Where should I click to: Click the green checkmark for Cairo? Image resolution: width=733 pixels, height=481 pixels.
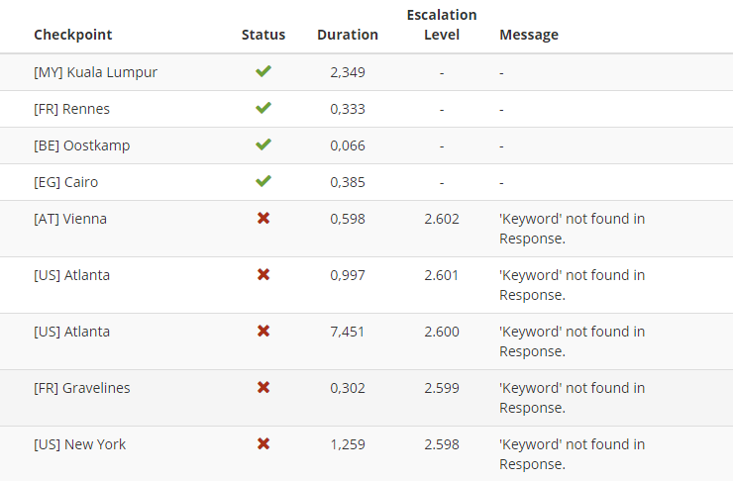263,181
